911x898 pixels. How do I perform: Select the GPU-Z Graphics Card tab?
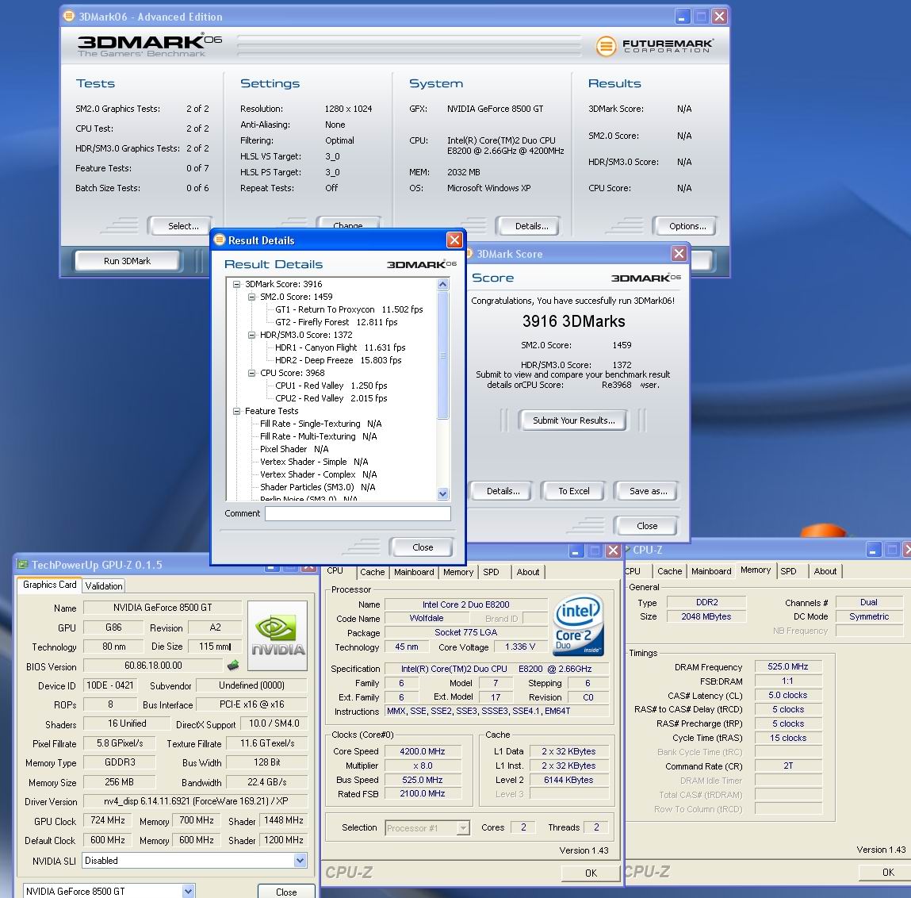point(49,585)
